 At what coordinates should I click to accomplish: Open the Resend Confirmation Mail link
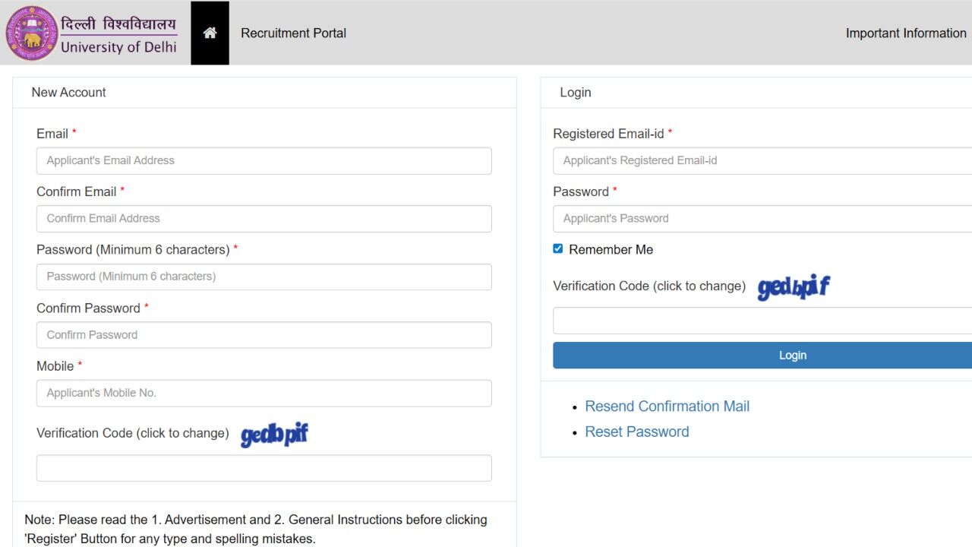click(x=667, y=406)
